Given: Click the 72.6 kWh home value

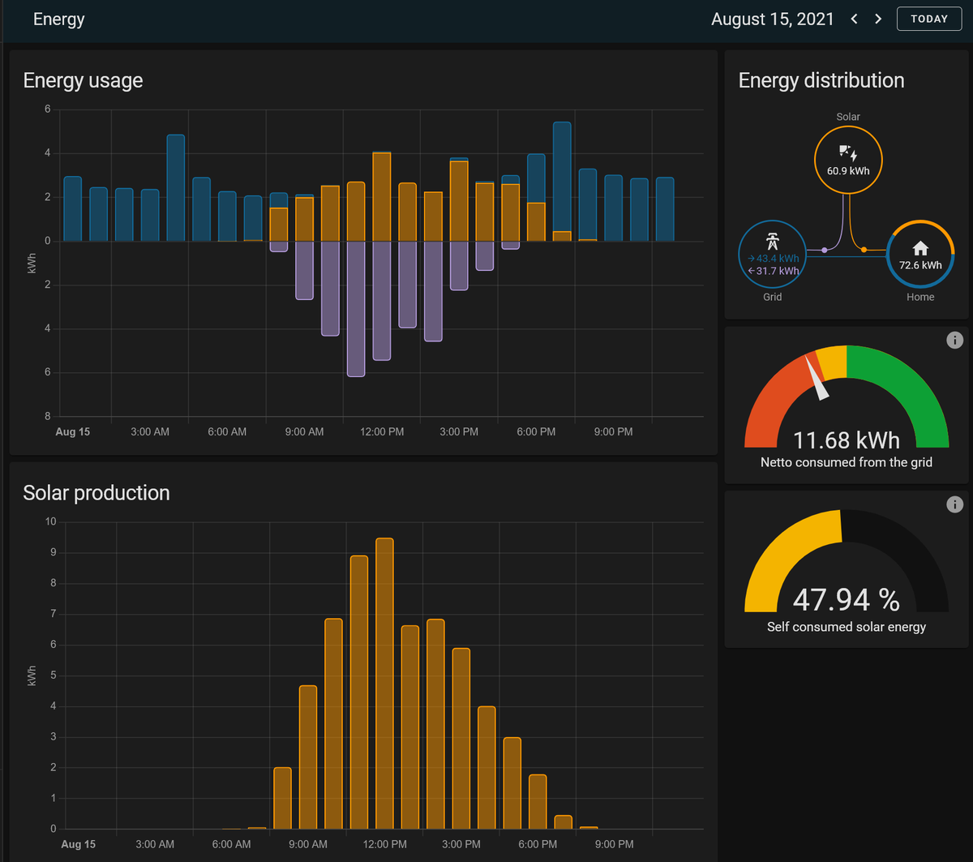Looking at the screenshot, I should (x=920, y=265).
